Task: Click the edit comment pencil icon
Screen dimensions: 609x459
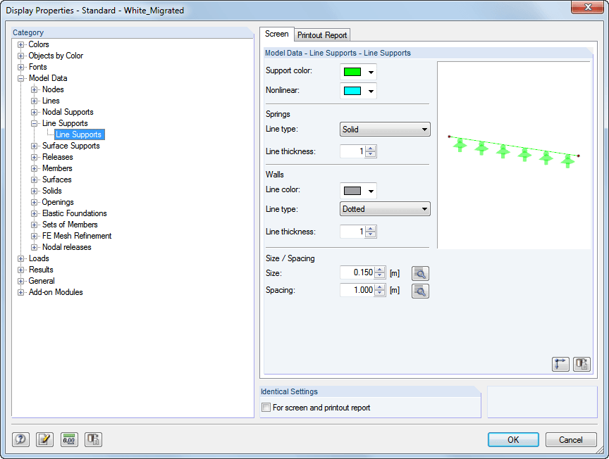Action: (x=44, y=439)
